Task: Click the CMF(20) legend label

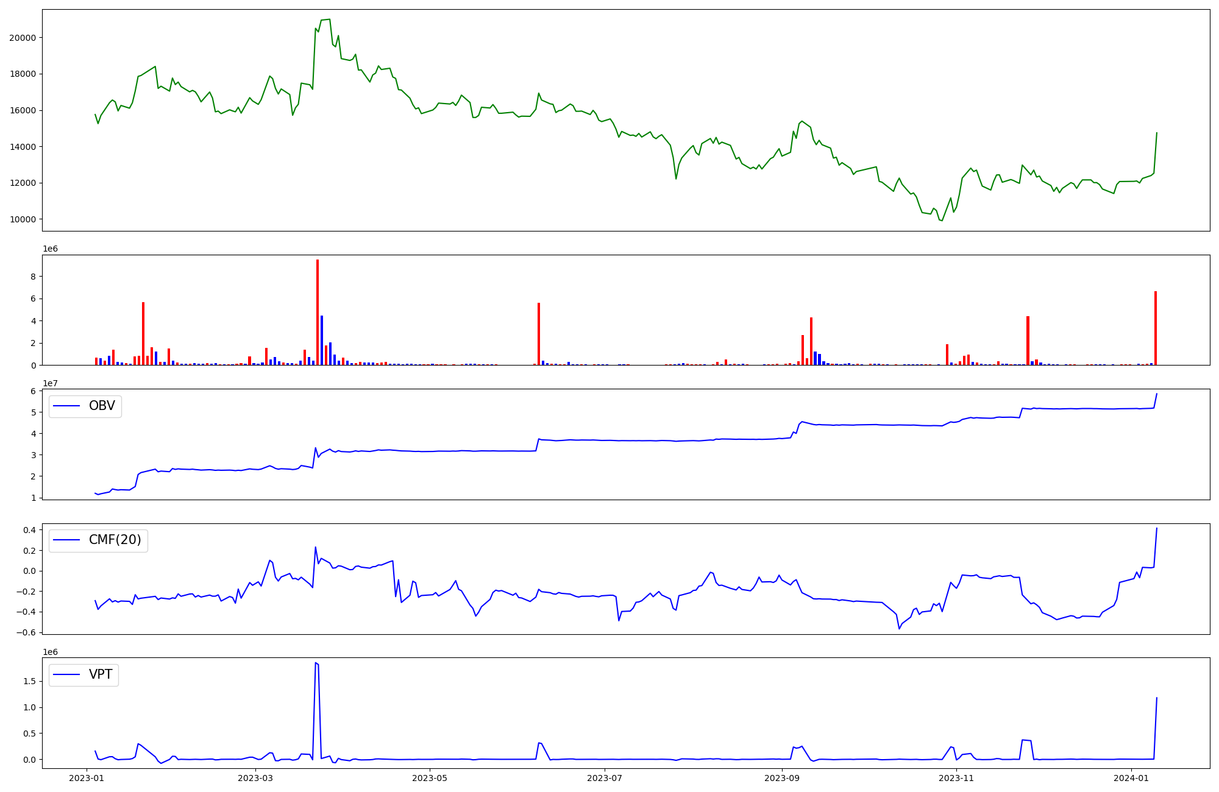Action: coord(115,540)
